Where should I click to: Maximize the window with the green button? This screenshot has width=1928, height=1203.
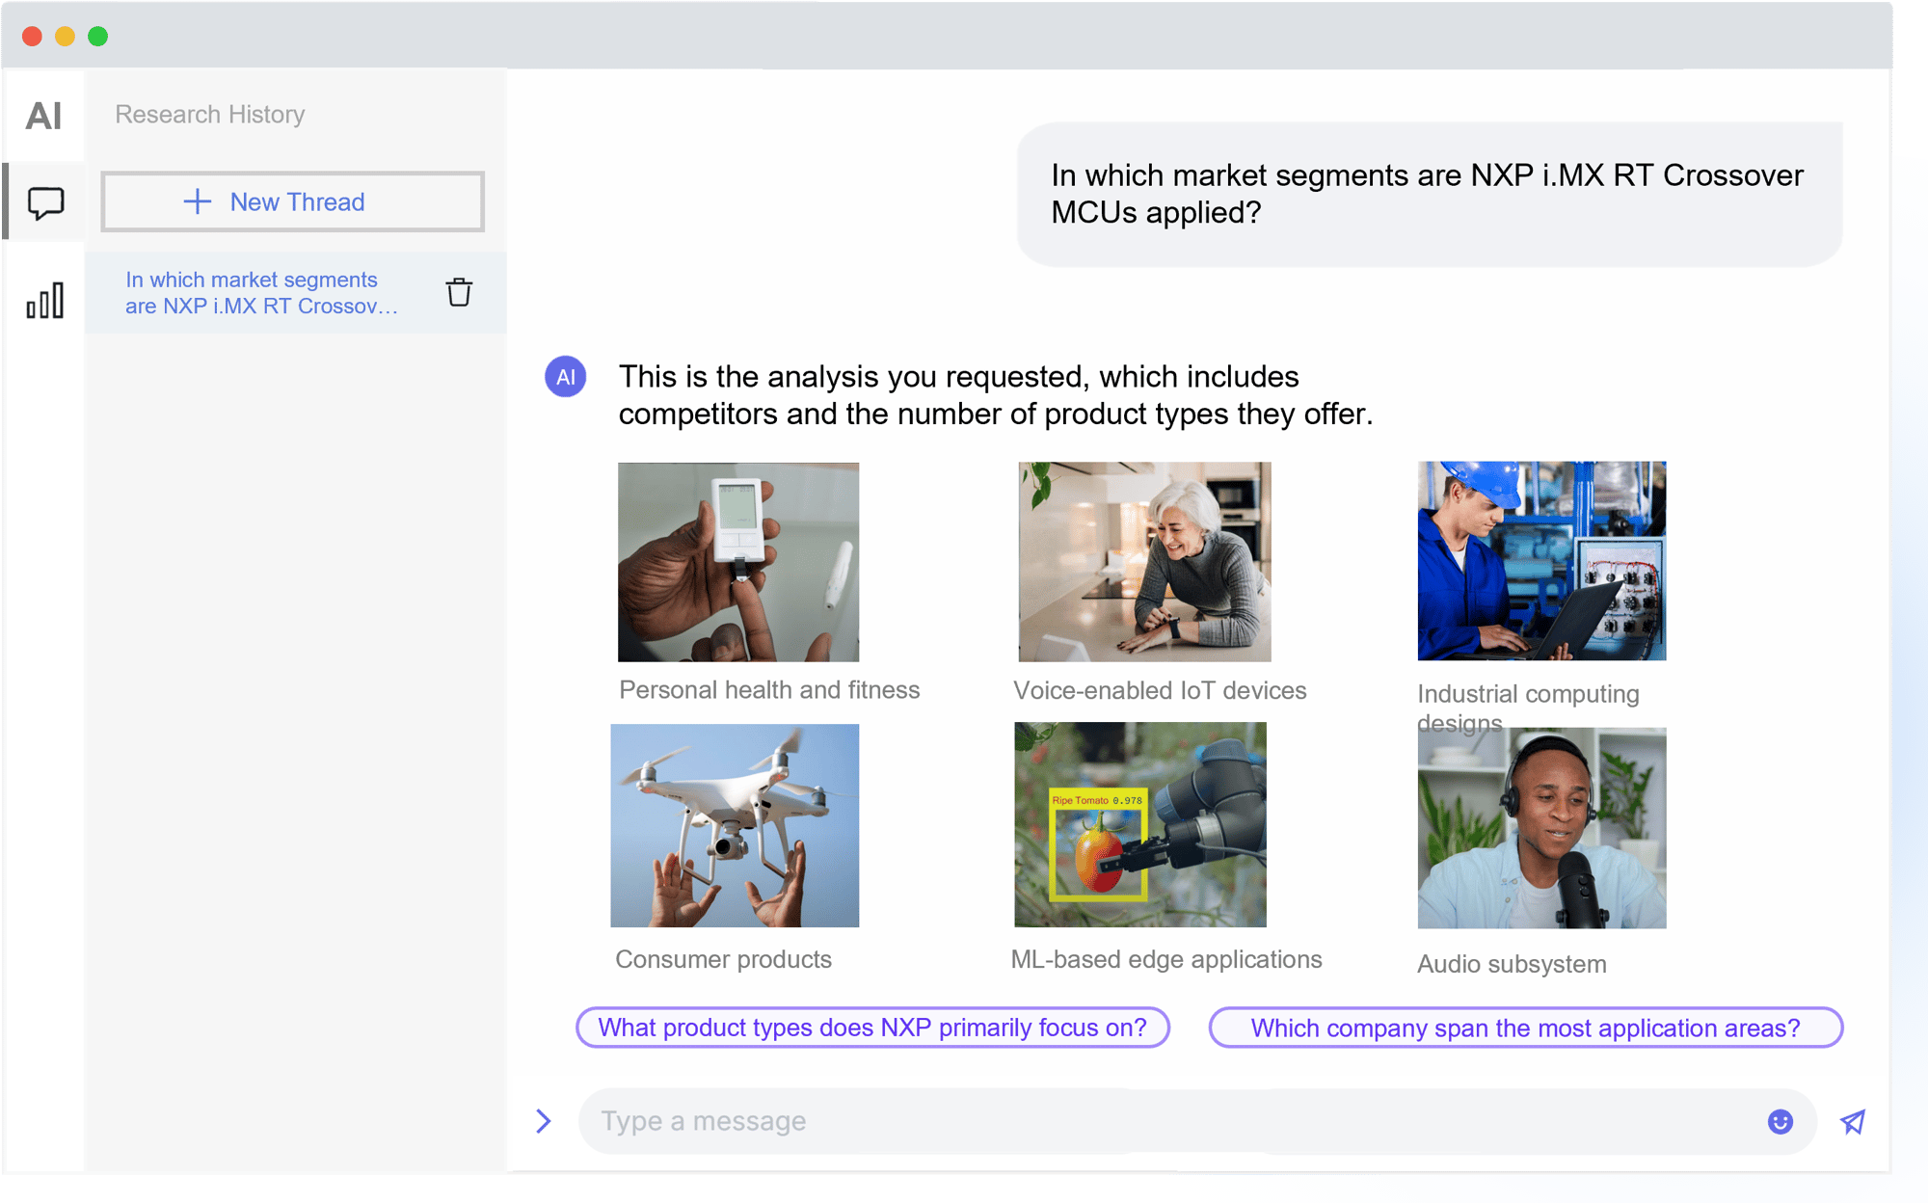click(97, 37)
